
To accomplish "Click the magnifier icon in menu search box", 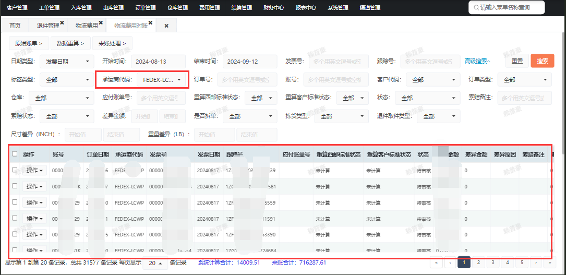I will (x=476, y=7).
